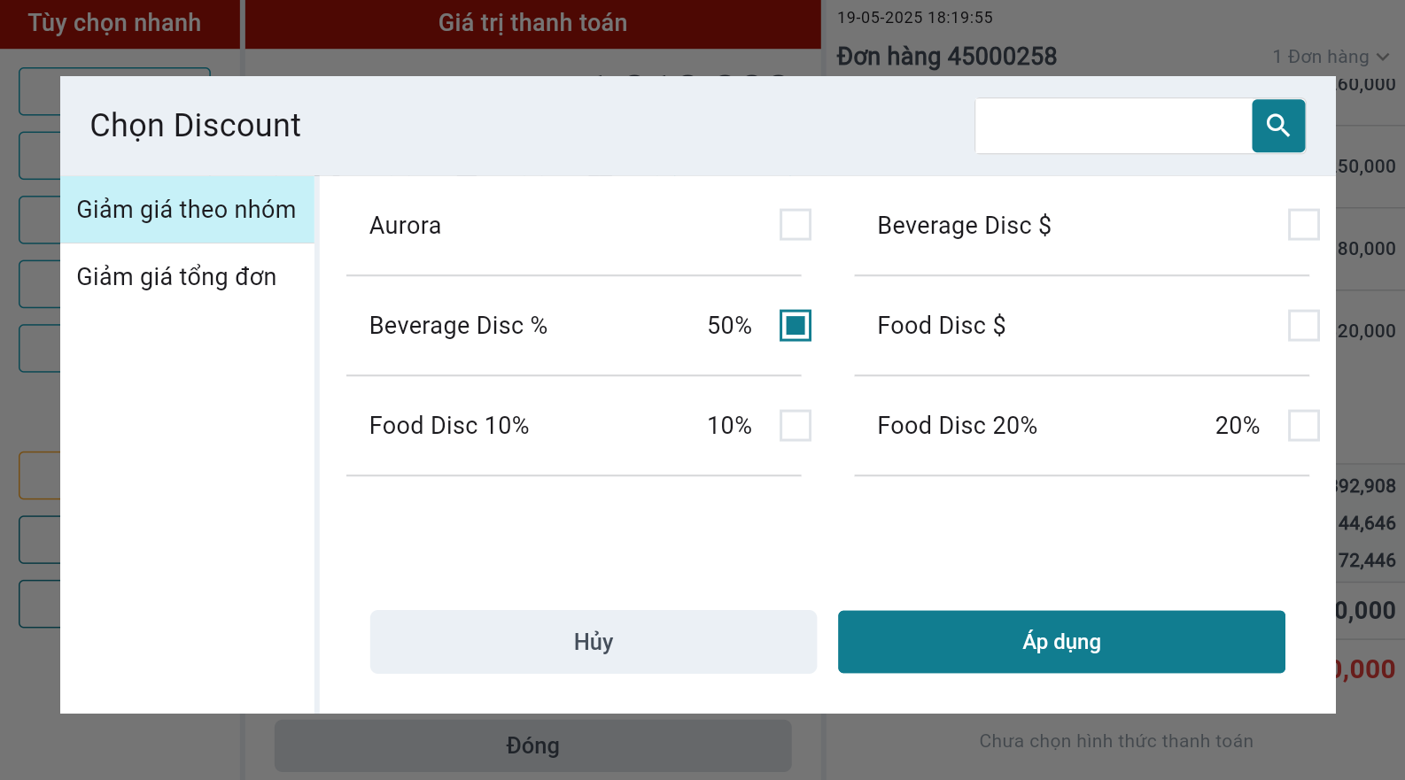Focus the discount search input field
Screen dimensions: 1405x780
click(x=1113, y=126)
